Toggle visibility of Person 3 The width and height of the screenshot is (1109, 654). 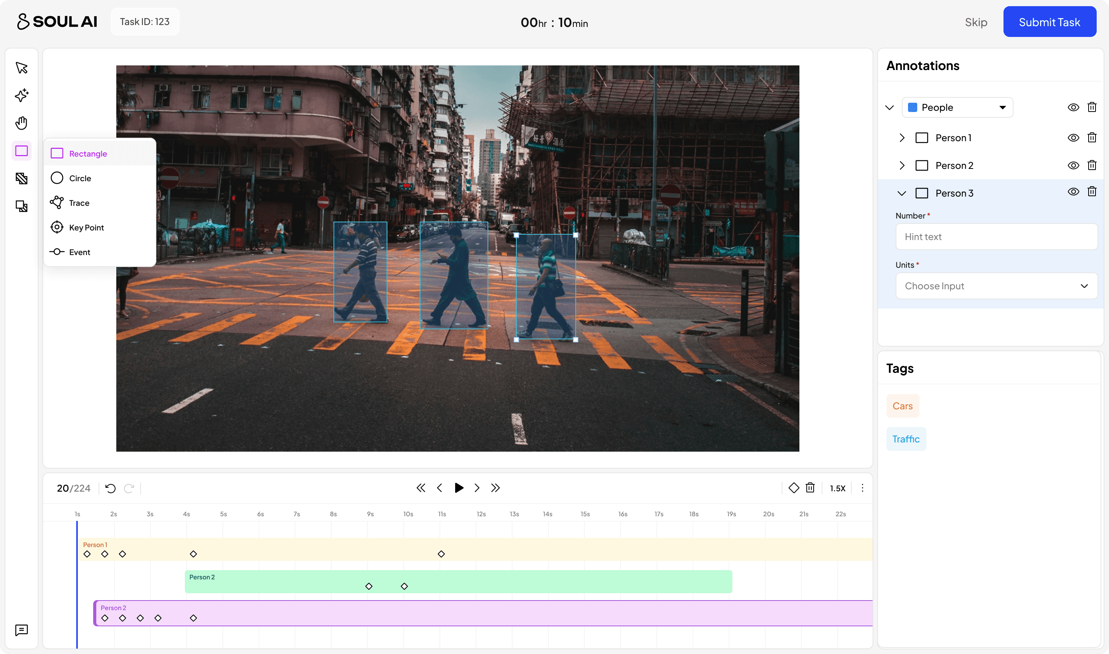point(1073,192)
